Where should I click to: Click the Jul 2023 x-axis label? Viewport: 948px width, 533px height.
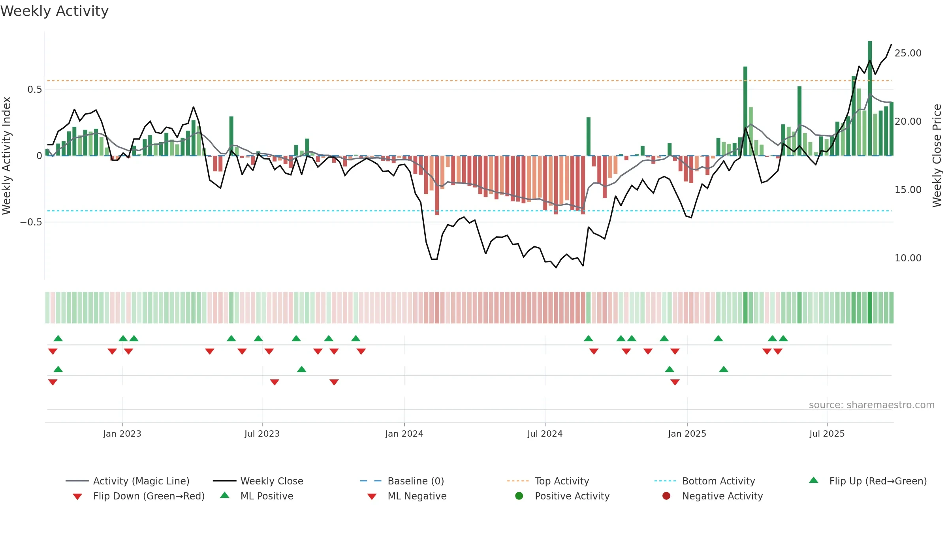(x=262, y=434)
